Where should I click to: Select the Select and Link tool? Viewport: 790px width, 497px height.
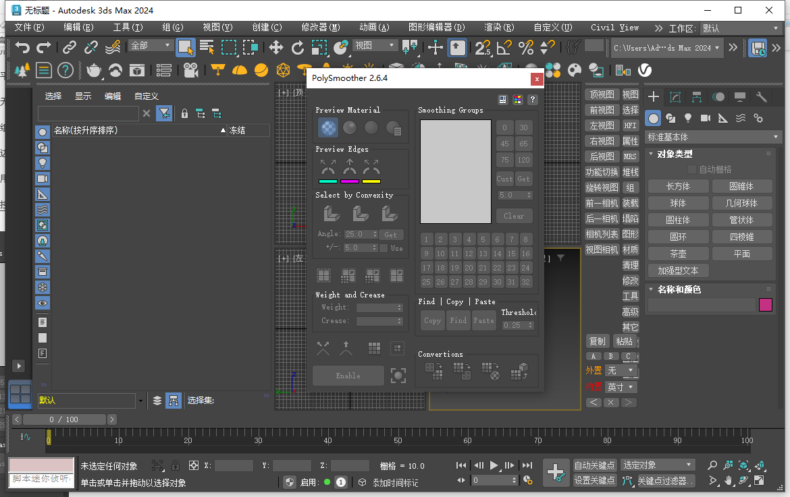(x=69, y=47)
